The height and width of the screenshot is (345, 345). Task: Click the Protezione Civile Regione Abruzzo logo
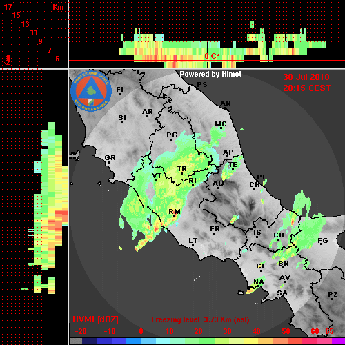click(91, 91)
